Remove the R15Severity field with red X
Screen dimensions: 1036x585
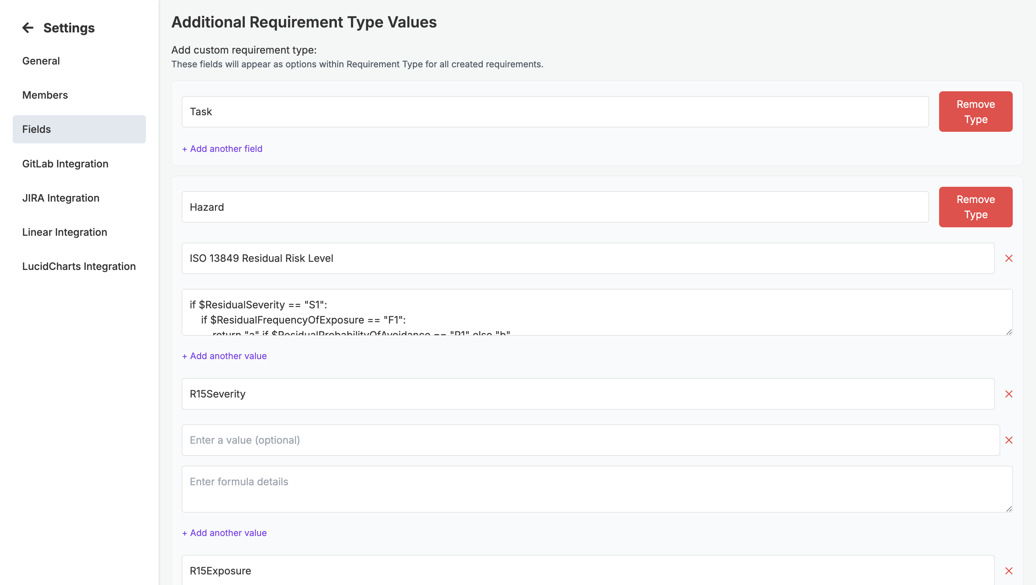coord(1009,394)
